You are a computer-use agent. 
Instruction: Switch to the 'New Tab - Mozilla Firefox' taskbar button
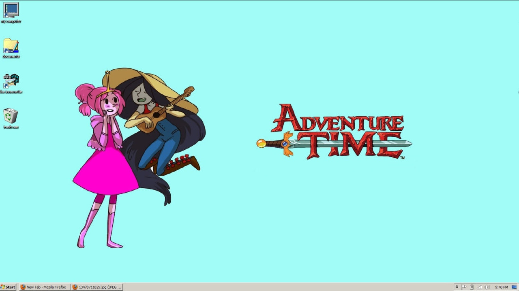44,287
